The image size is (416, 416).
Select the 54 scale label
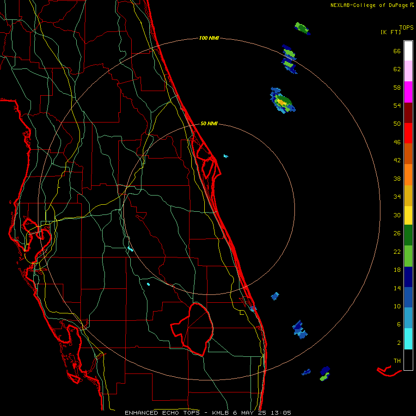(x=397, y=105)
